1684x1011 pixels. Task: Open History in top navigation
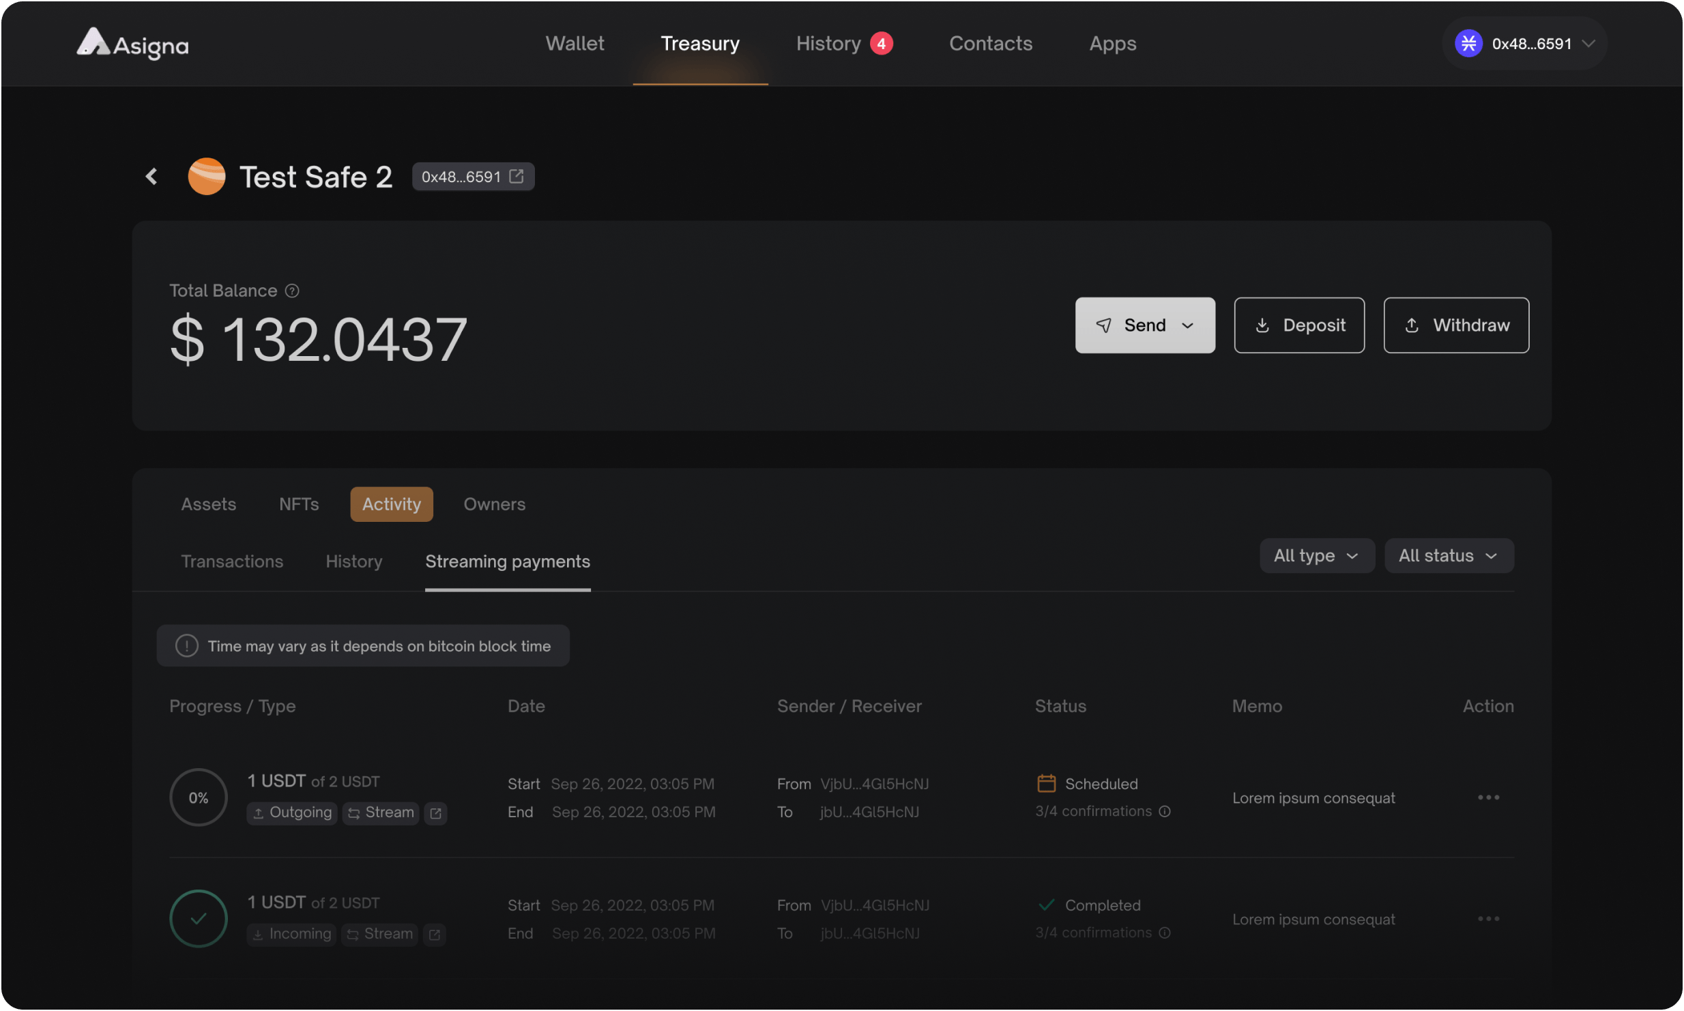(x=828, y=44)
